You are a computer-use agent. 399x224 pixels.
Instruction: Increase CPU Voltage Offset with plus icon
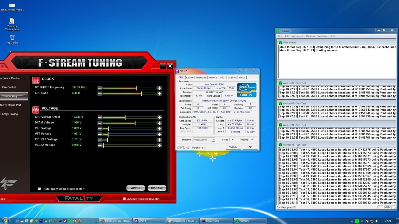tap(159, 117)
